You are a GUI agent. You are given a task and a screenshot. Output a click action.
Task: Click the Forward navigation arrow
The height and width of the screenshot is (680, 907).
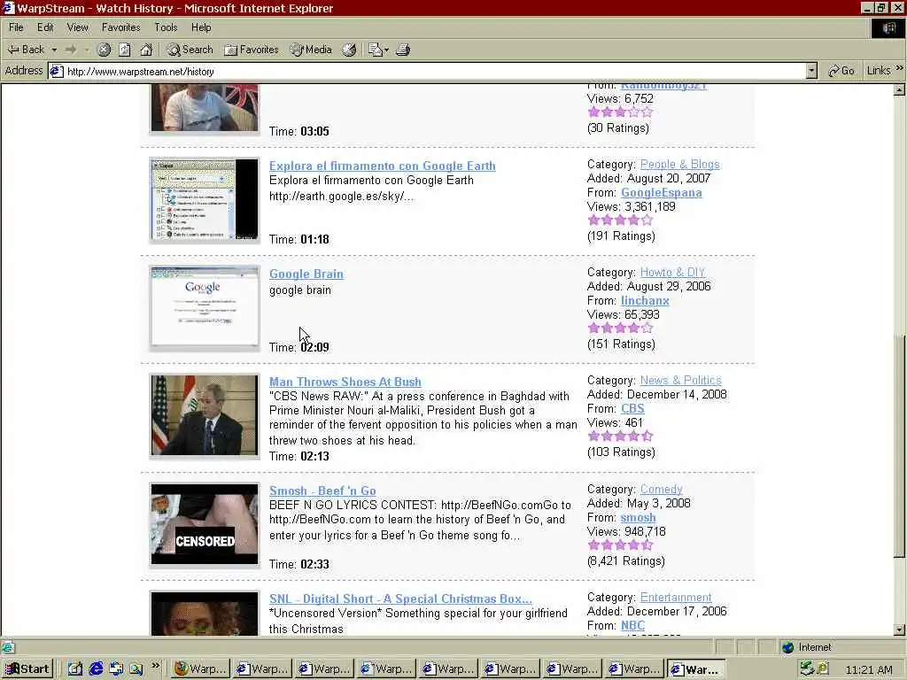pos(71,50)
